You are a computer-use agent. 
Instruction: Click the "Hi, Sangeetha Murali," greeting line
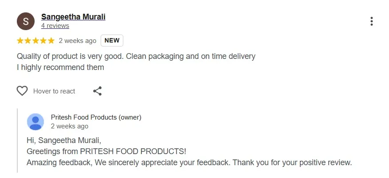pos(64,141)
